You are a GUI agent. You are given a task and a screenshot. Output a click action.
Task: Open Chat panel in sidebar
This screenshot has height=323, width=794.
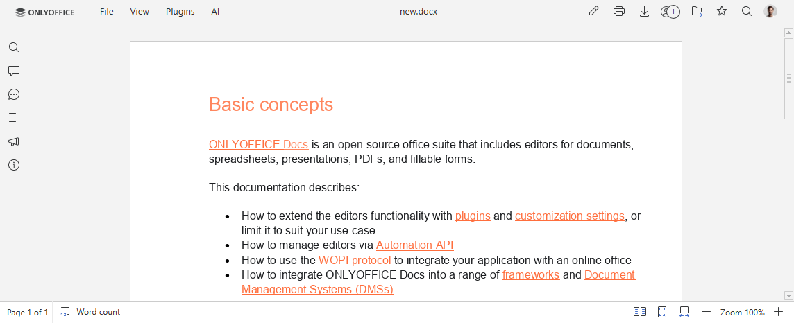[x=14, y=94]
